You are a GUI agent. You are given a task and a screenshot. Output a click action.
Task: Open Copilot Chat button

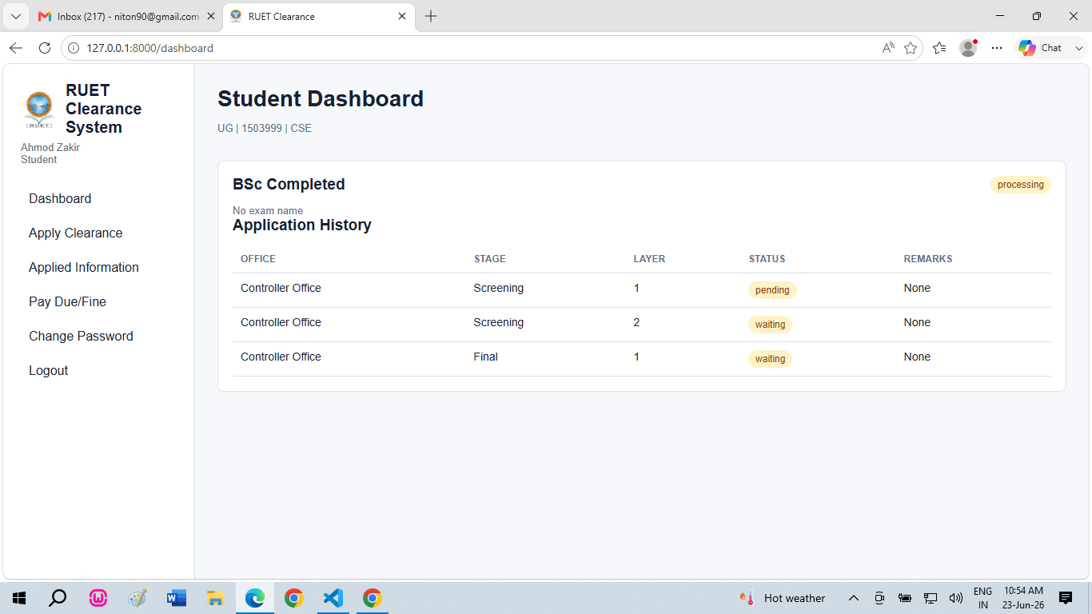[1041, 48]
